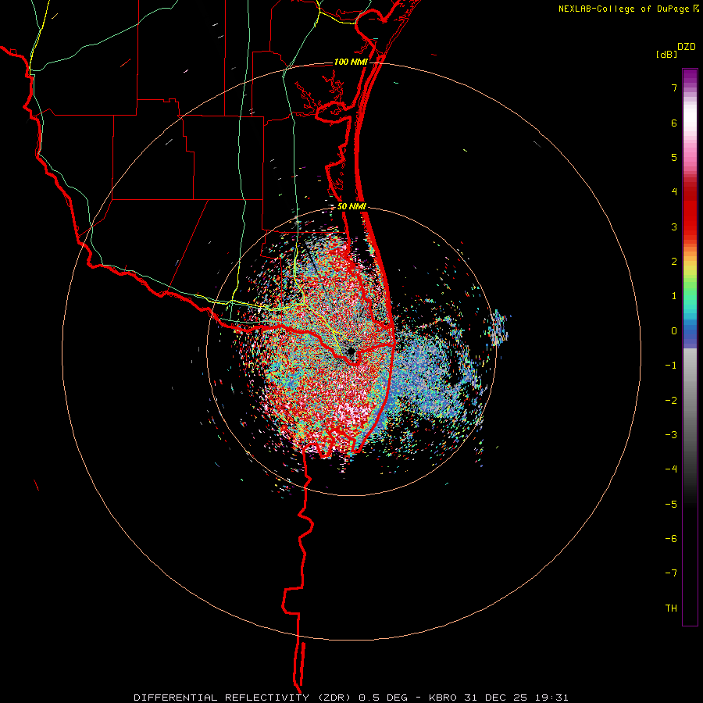Click the isolated echo patch east of the 50 NMI ring

click(x=500, y=328)
